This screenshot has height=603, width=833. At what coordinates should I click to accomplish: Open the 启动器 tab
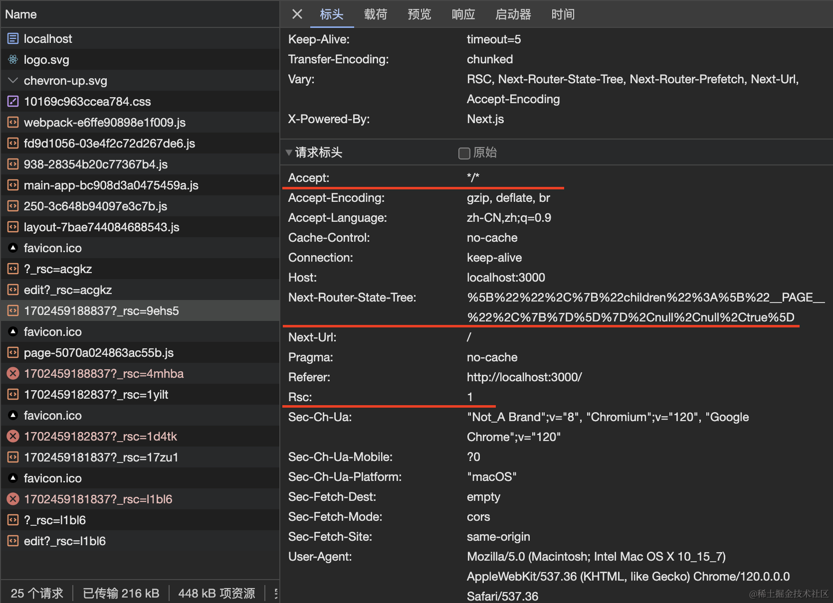coord(513,14)
